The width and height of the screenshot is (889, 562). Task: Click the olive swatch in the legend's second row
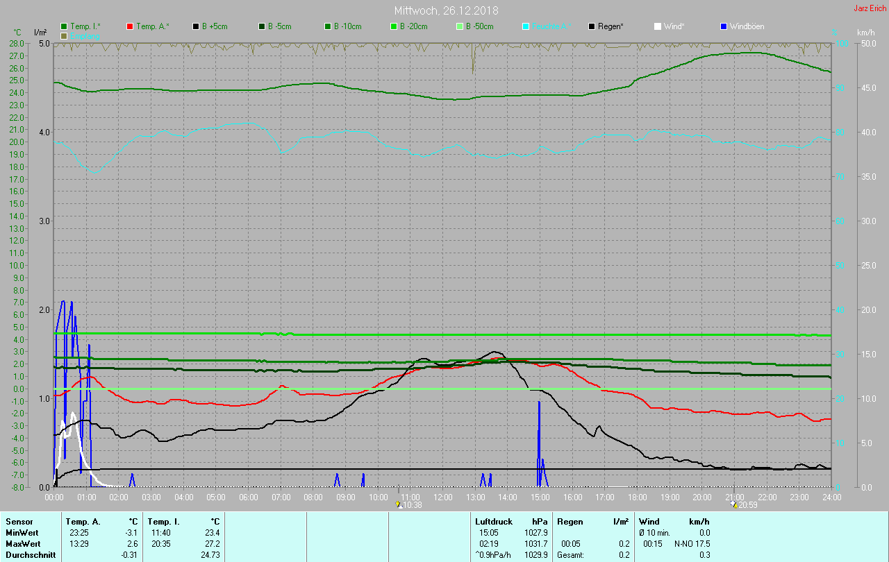tap(64, 35)
